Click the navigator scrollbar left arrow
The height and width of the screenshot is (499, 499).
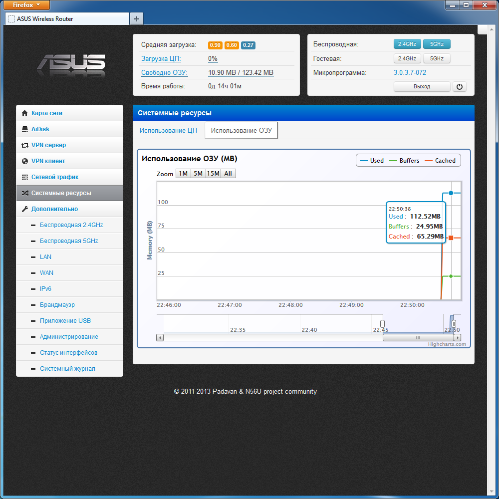(160, 338)
